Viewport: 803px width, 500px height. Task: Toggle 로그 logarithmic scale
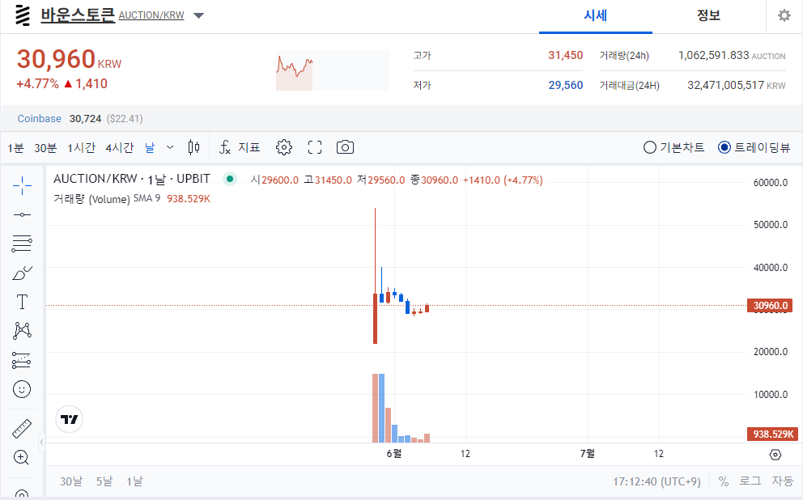click(x=750, y=481)
